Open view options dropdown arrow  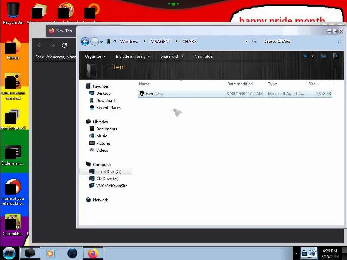(312, 56)
